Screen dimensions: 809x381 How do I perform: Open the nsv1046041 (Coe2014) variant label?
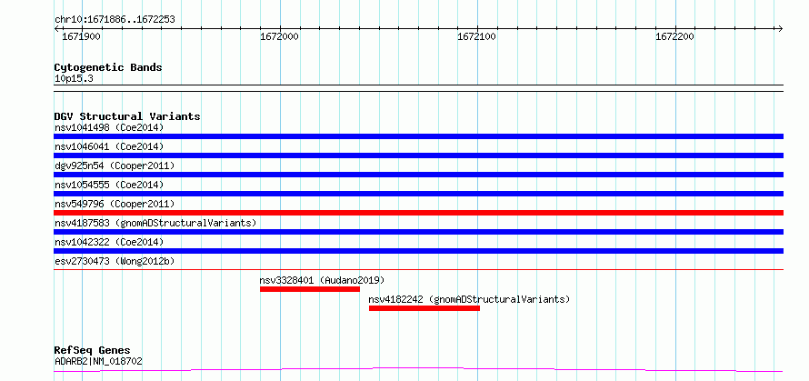click(109, 146)
